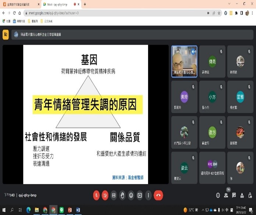Expand Chrome tab search chevron

pos(229,4)
